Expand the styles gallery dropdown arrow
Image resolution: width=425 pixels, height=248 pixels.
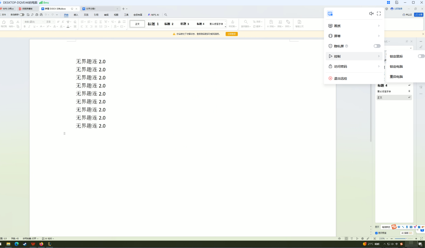(x=225, y=26)
